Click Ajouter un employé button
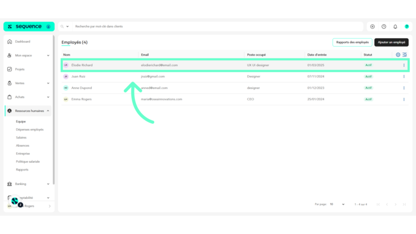 [391, 42]
